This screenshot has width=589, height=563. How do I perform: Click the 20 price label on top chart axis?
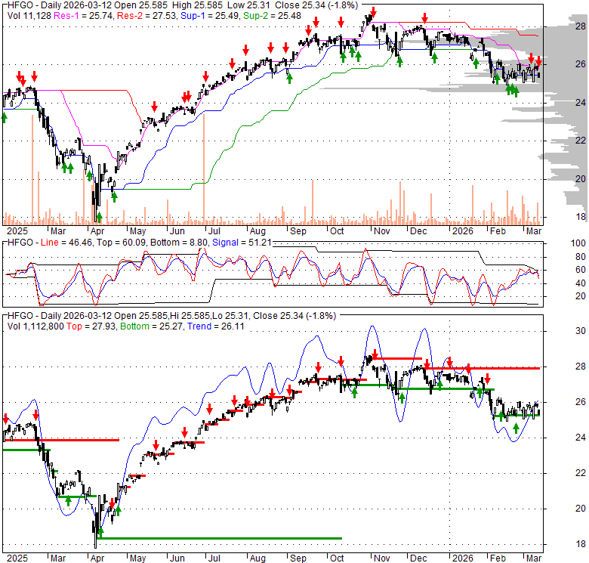(581, 179)
